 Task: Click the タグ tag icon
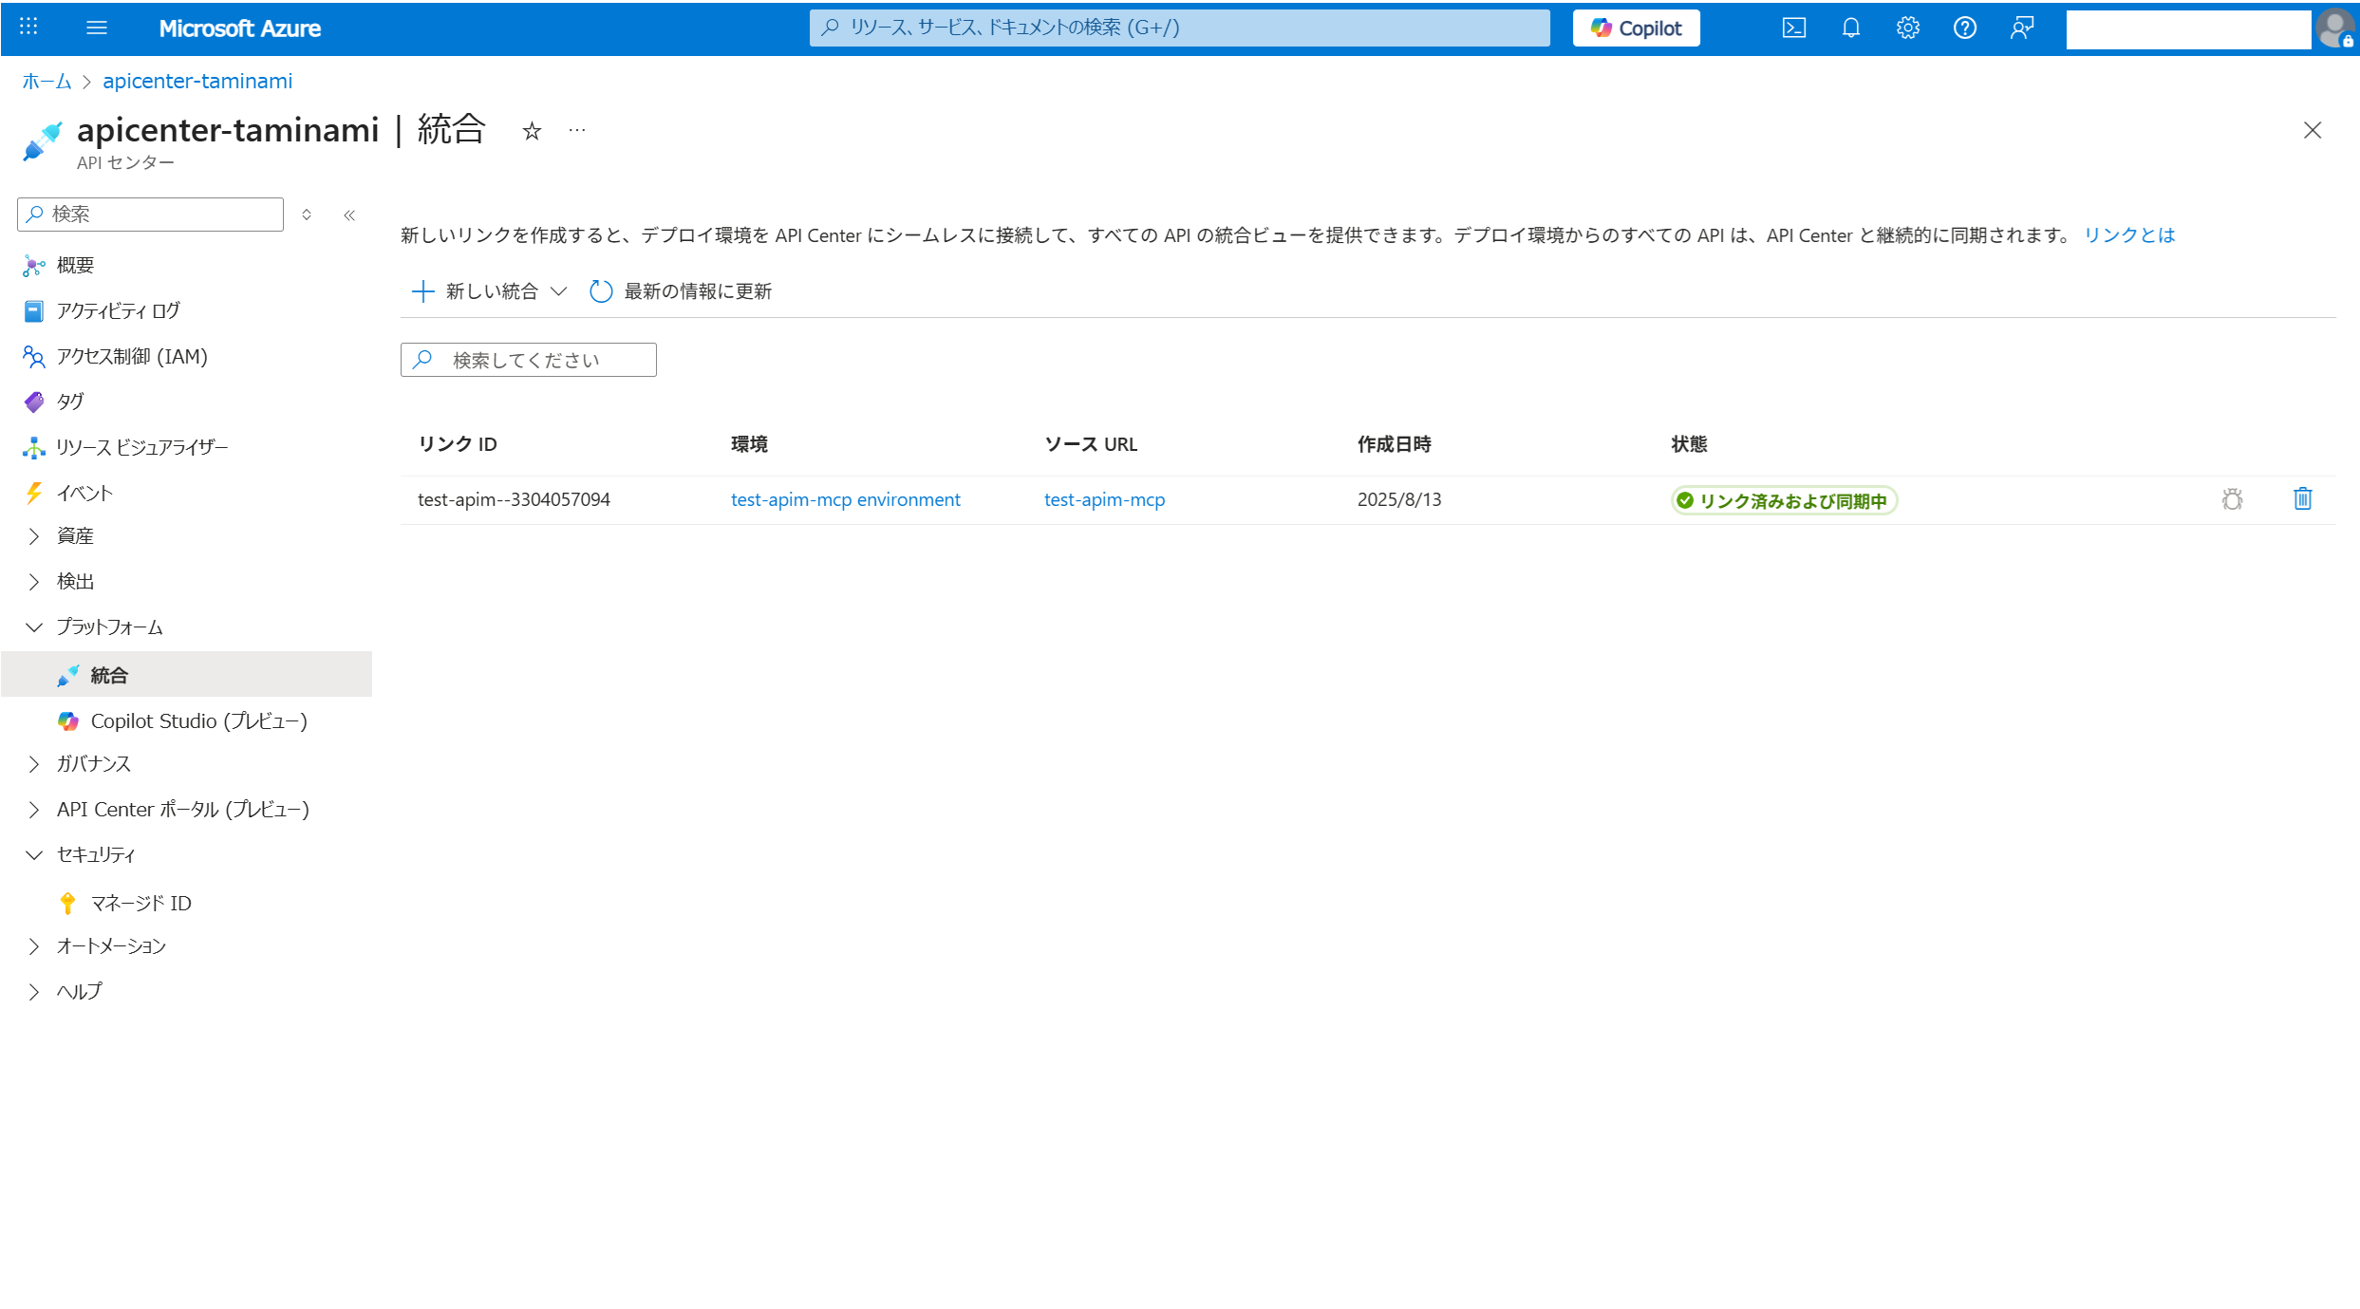point(34,402)
